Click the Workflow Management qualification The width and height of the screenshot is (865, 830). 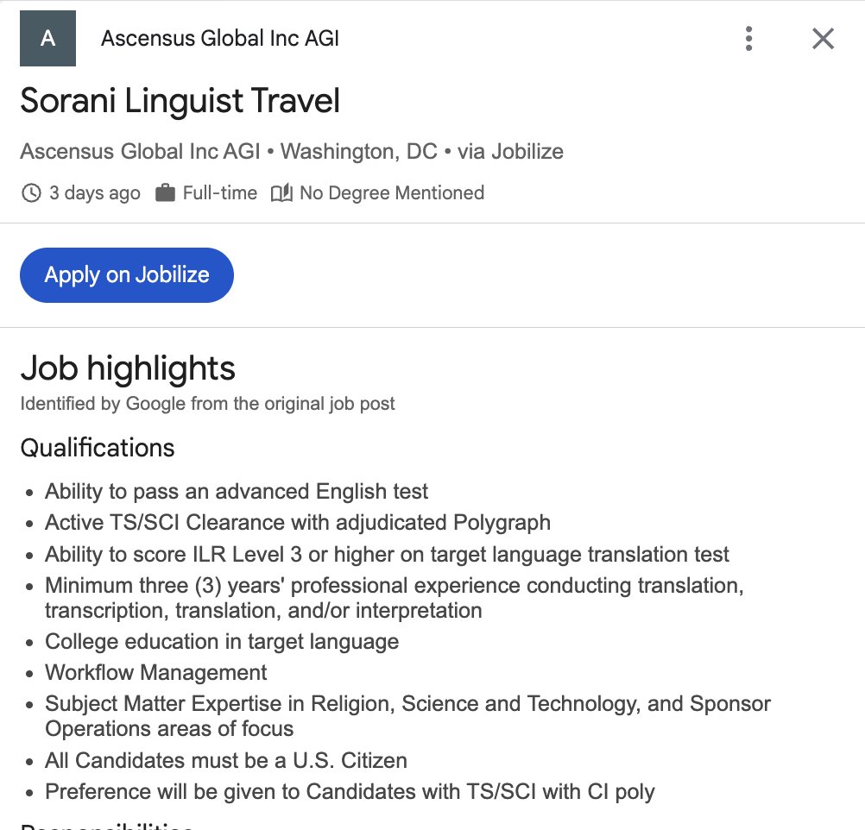[x=155, y=673]
